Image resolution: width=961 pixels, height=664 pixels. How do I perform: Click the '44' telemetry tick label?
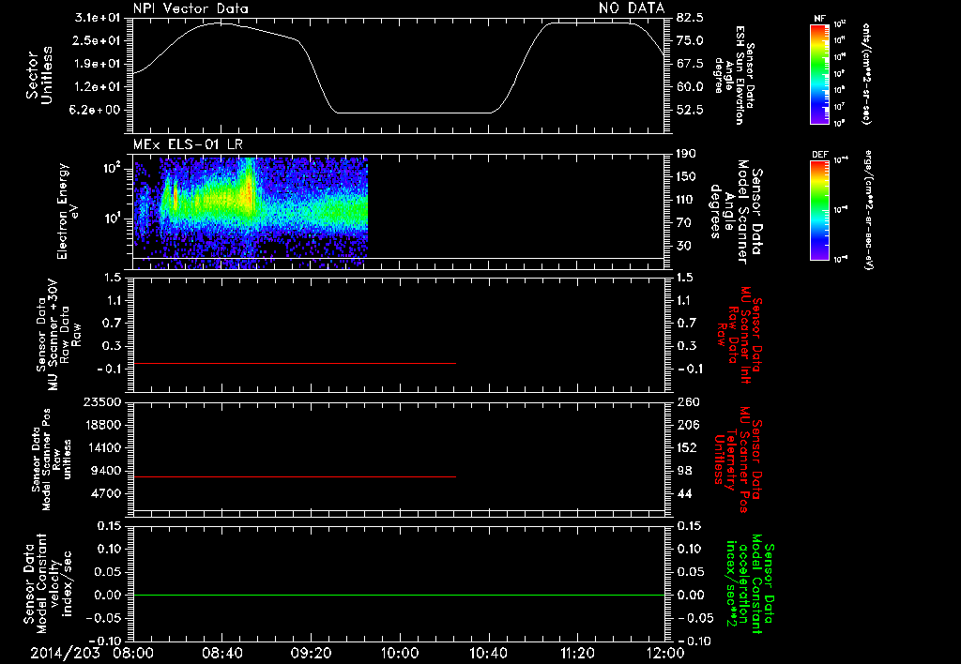684,493
